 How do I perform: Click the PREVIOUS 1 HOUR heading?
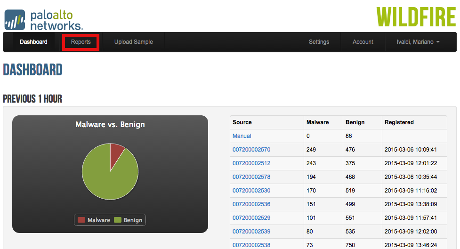coord(32,99)
